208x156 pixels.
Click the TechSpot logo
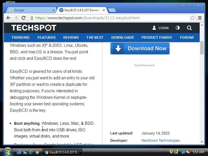34,28
